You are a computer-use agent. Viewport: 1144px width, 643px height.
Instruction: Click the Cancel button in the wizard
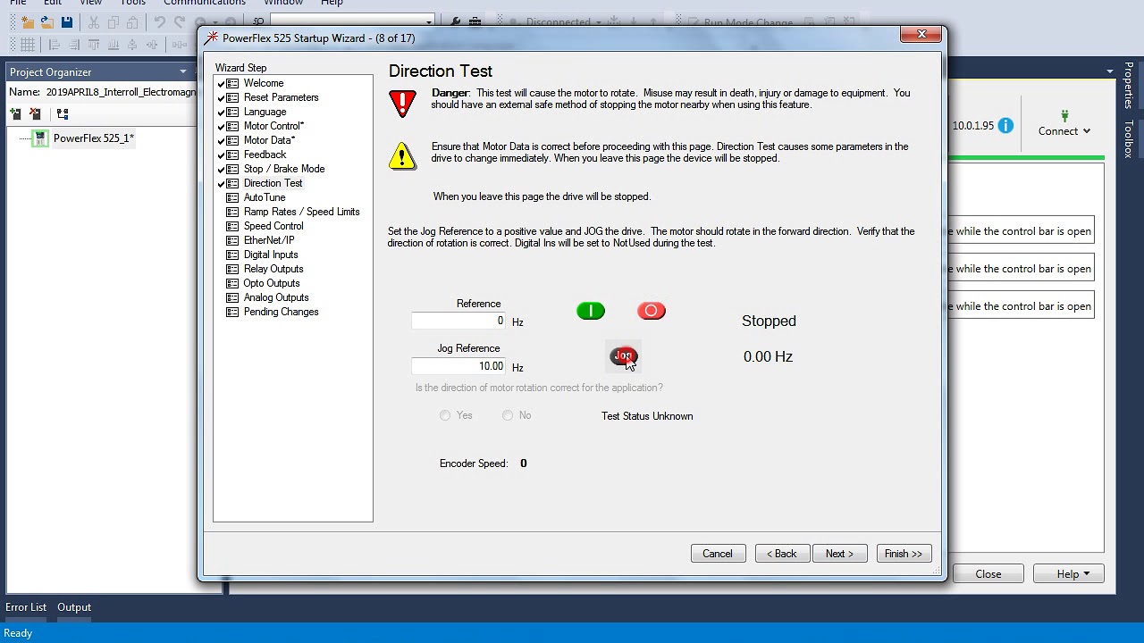pyautogui.click(x=717, y=554)
